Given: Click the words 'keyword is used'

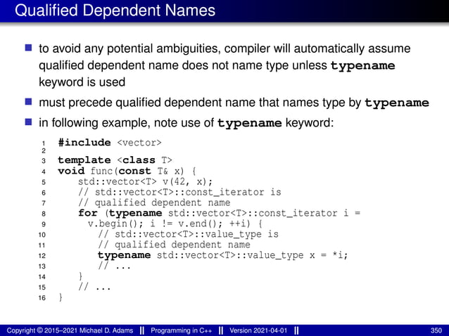Looking at the screenshot, I should point(82,82).
